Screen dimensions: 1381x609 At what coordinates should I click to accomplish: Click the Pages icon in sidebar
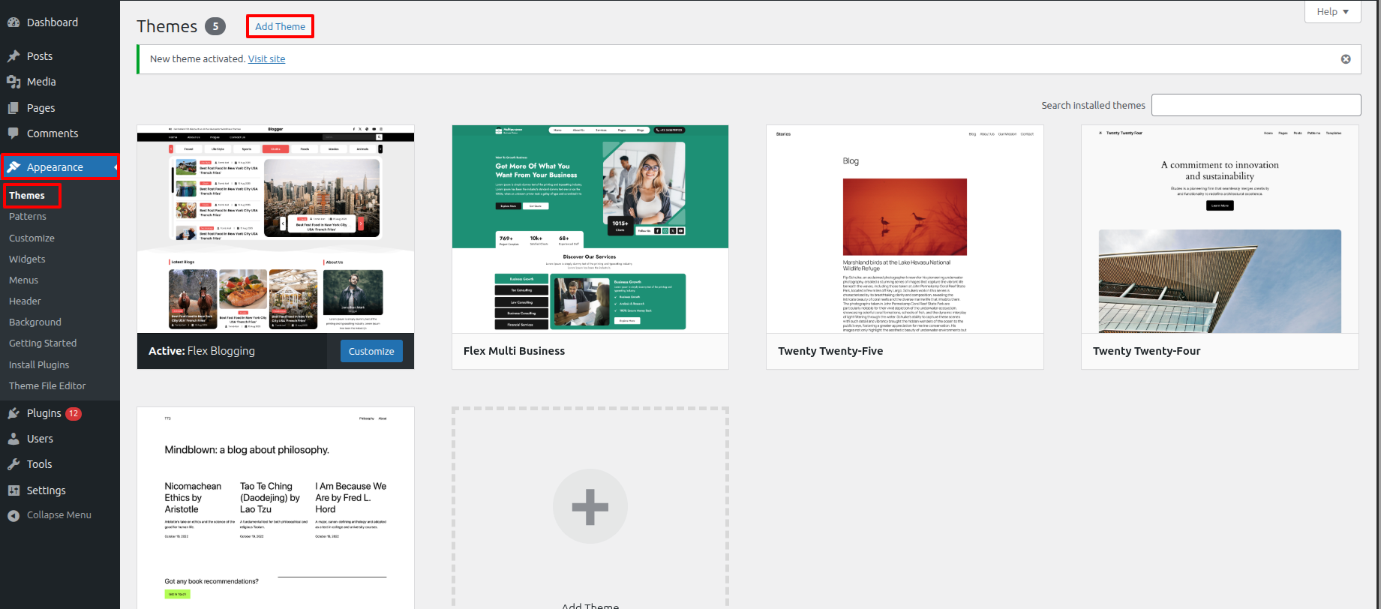point(14,108)
